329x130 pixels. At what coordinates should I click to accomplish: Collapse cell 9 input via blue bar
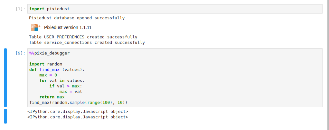5,77
